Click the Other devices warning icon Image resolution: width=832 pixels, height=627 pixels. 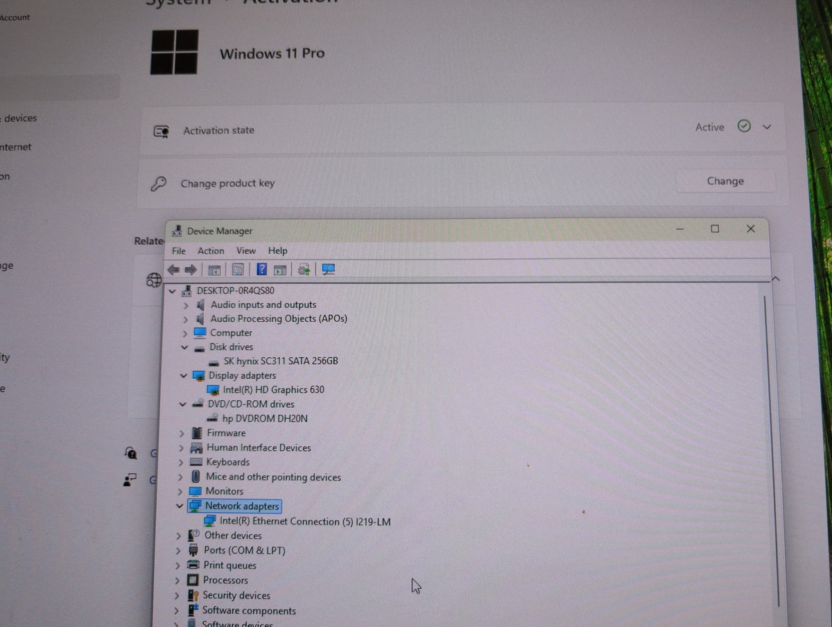194,536
